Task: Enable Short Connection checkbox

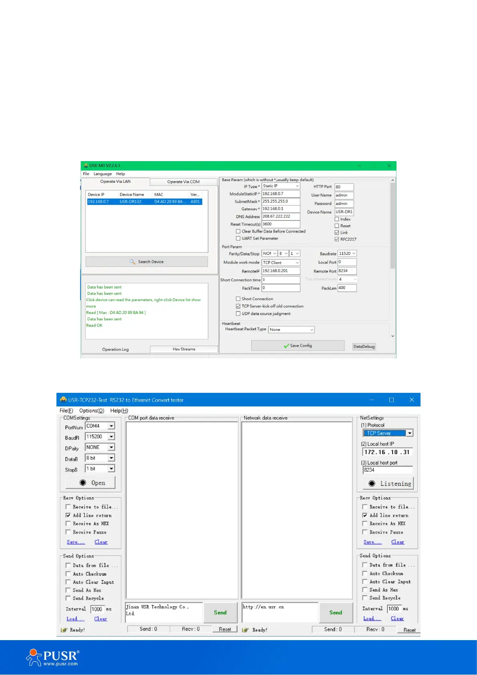Action: point(238,299)
